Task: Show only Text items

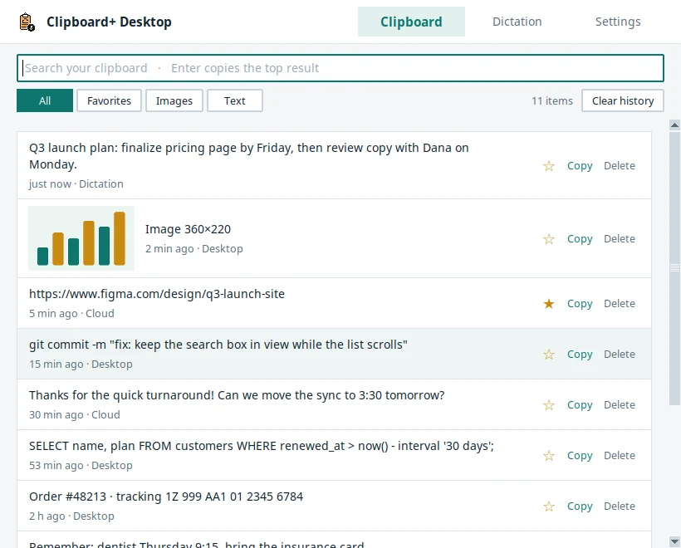Action: 235,100
